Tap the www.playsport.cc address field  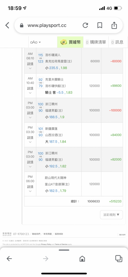coord(47,25)
